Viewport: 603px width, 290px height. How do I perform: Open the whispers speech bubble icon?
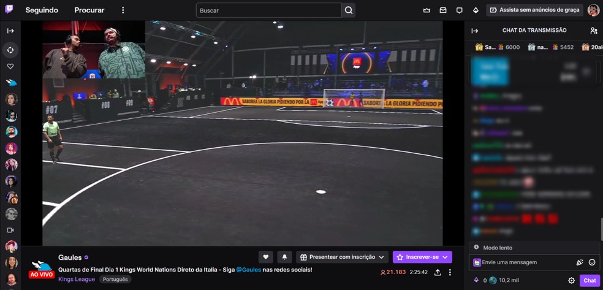tap(459, 10)
